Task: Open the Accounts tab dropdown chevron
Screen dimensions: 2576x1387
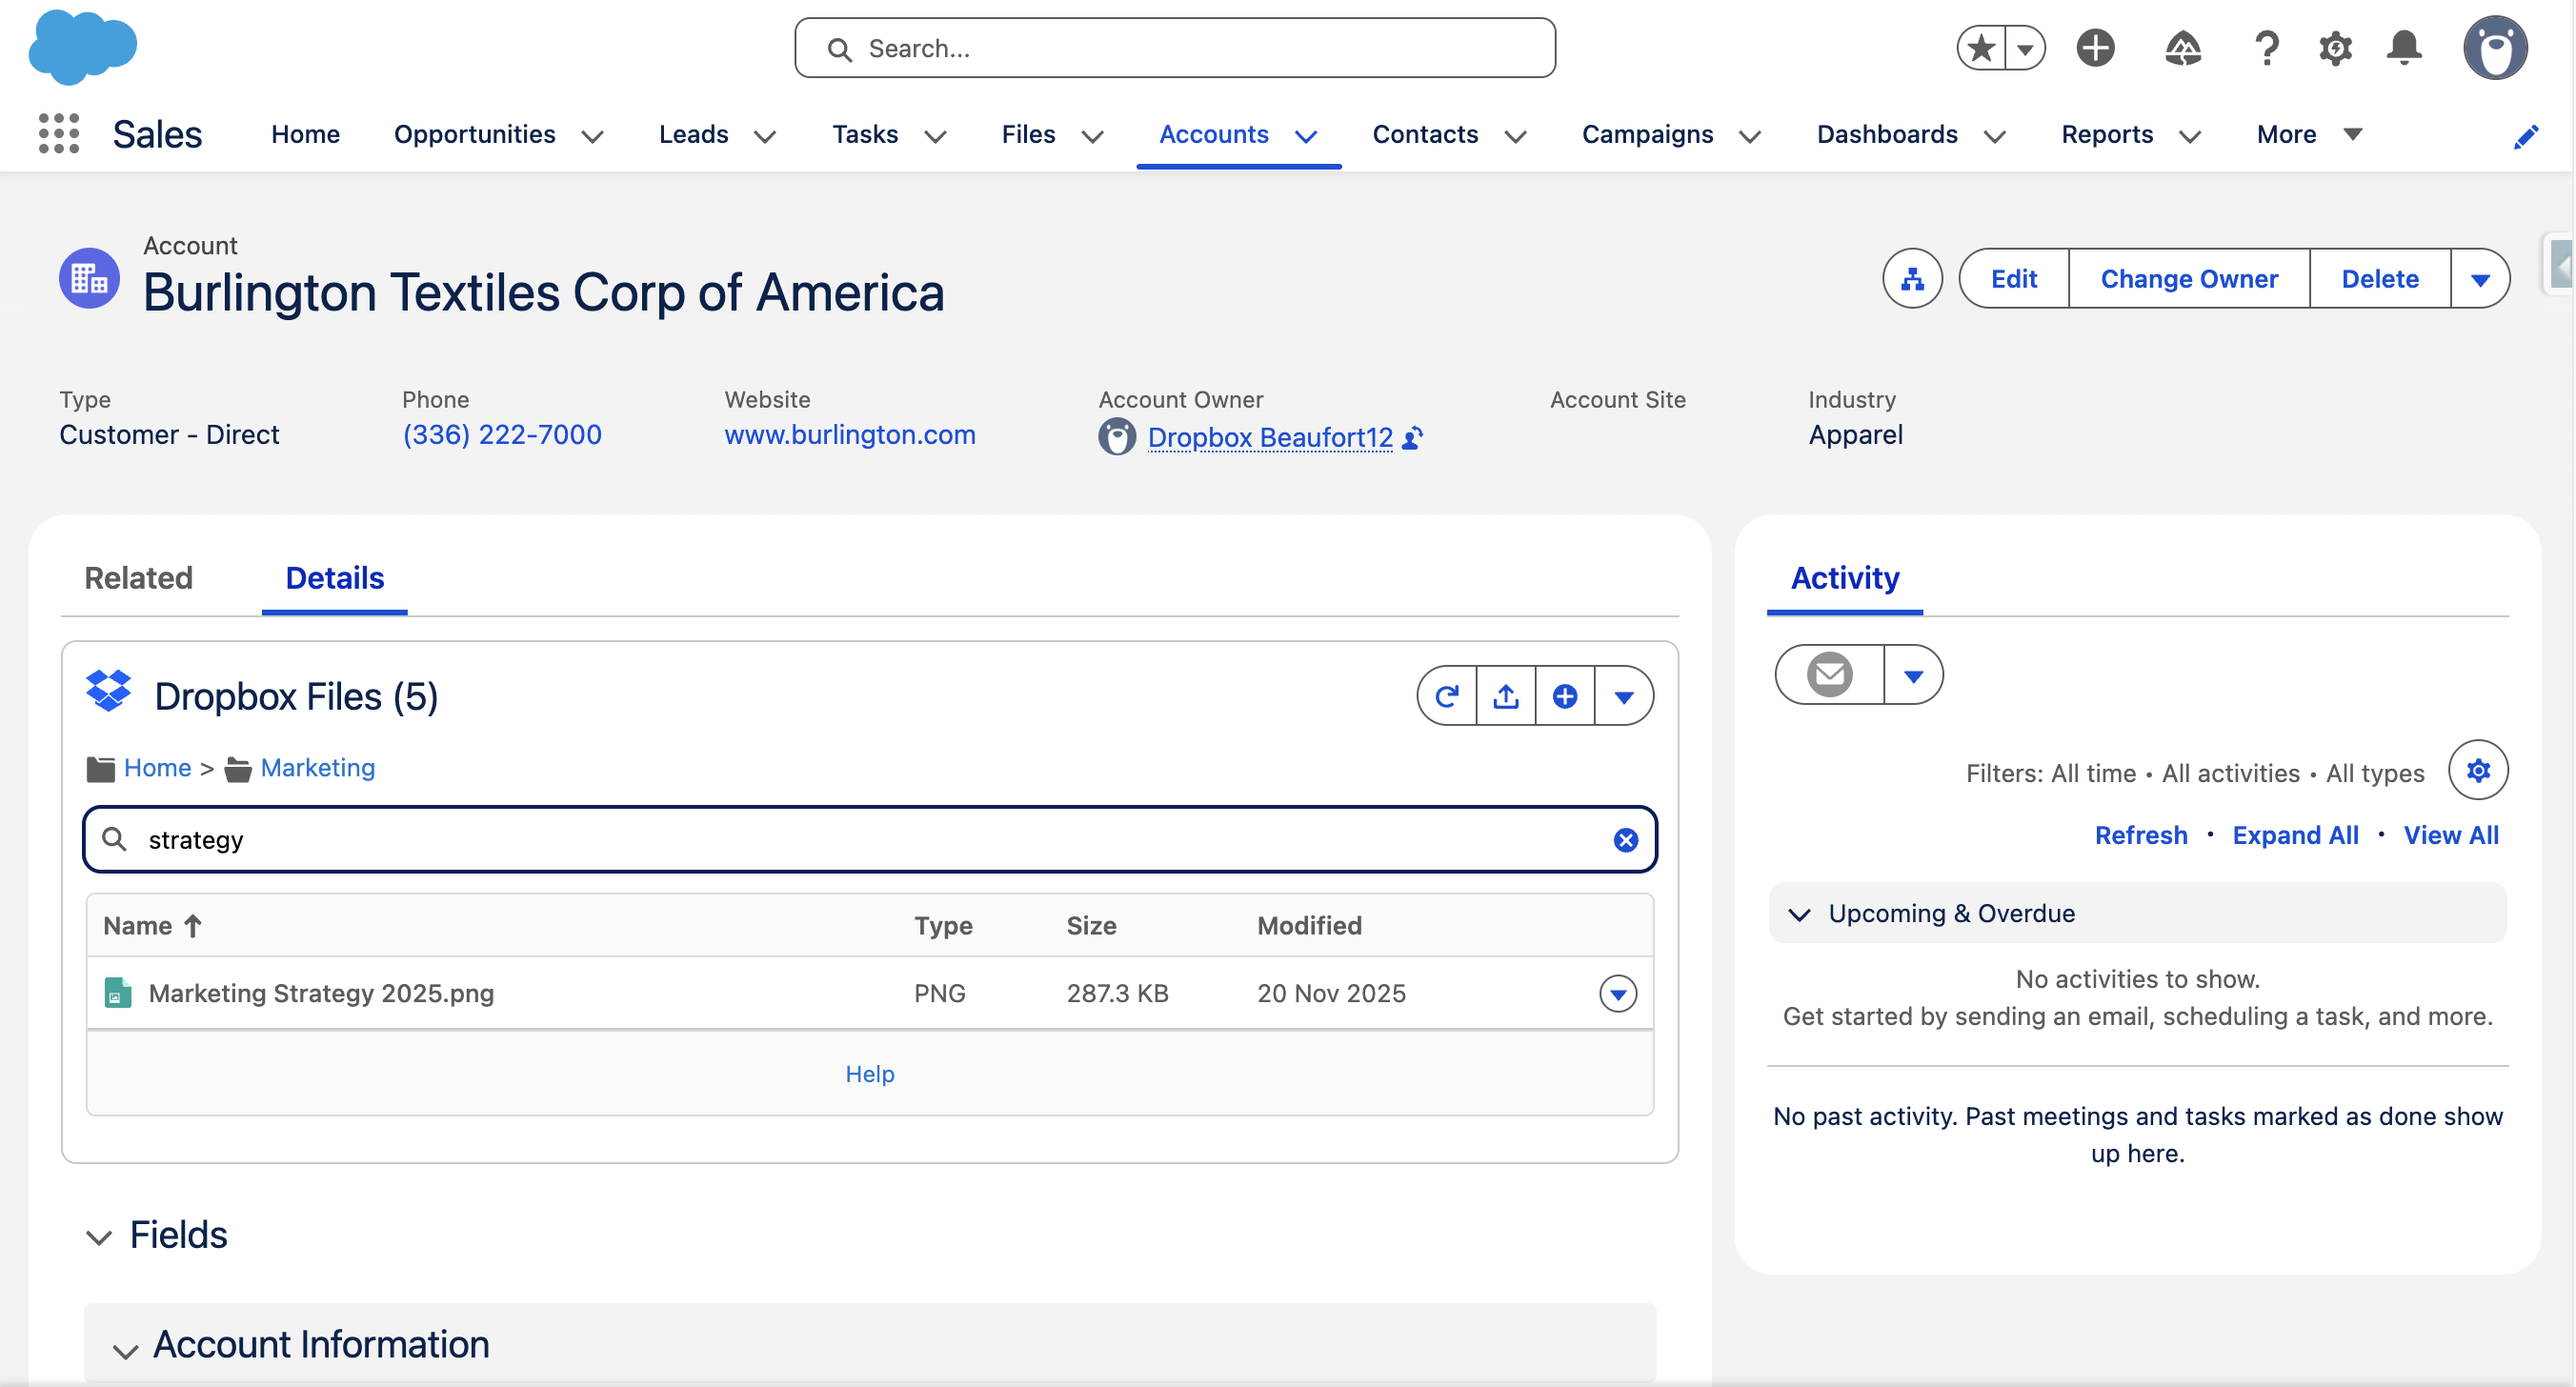Action: click(1306, 137)
